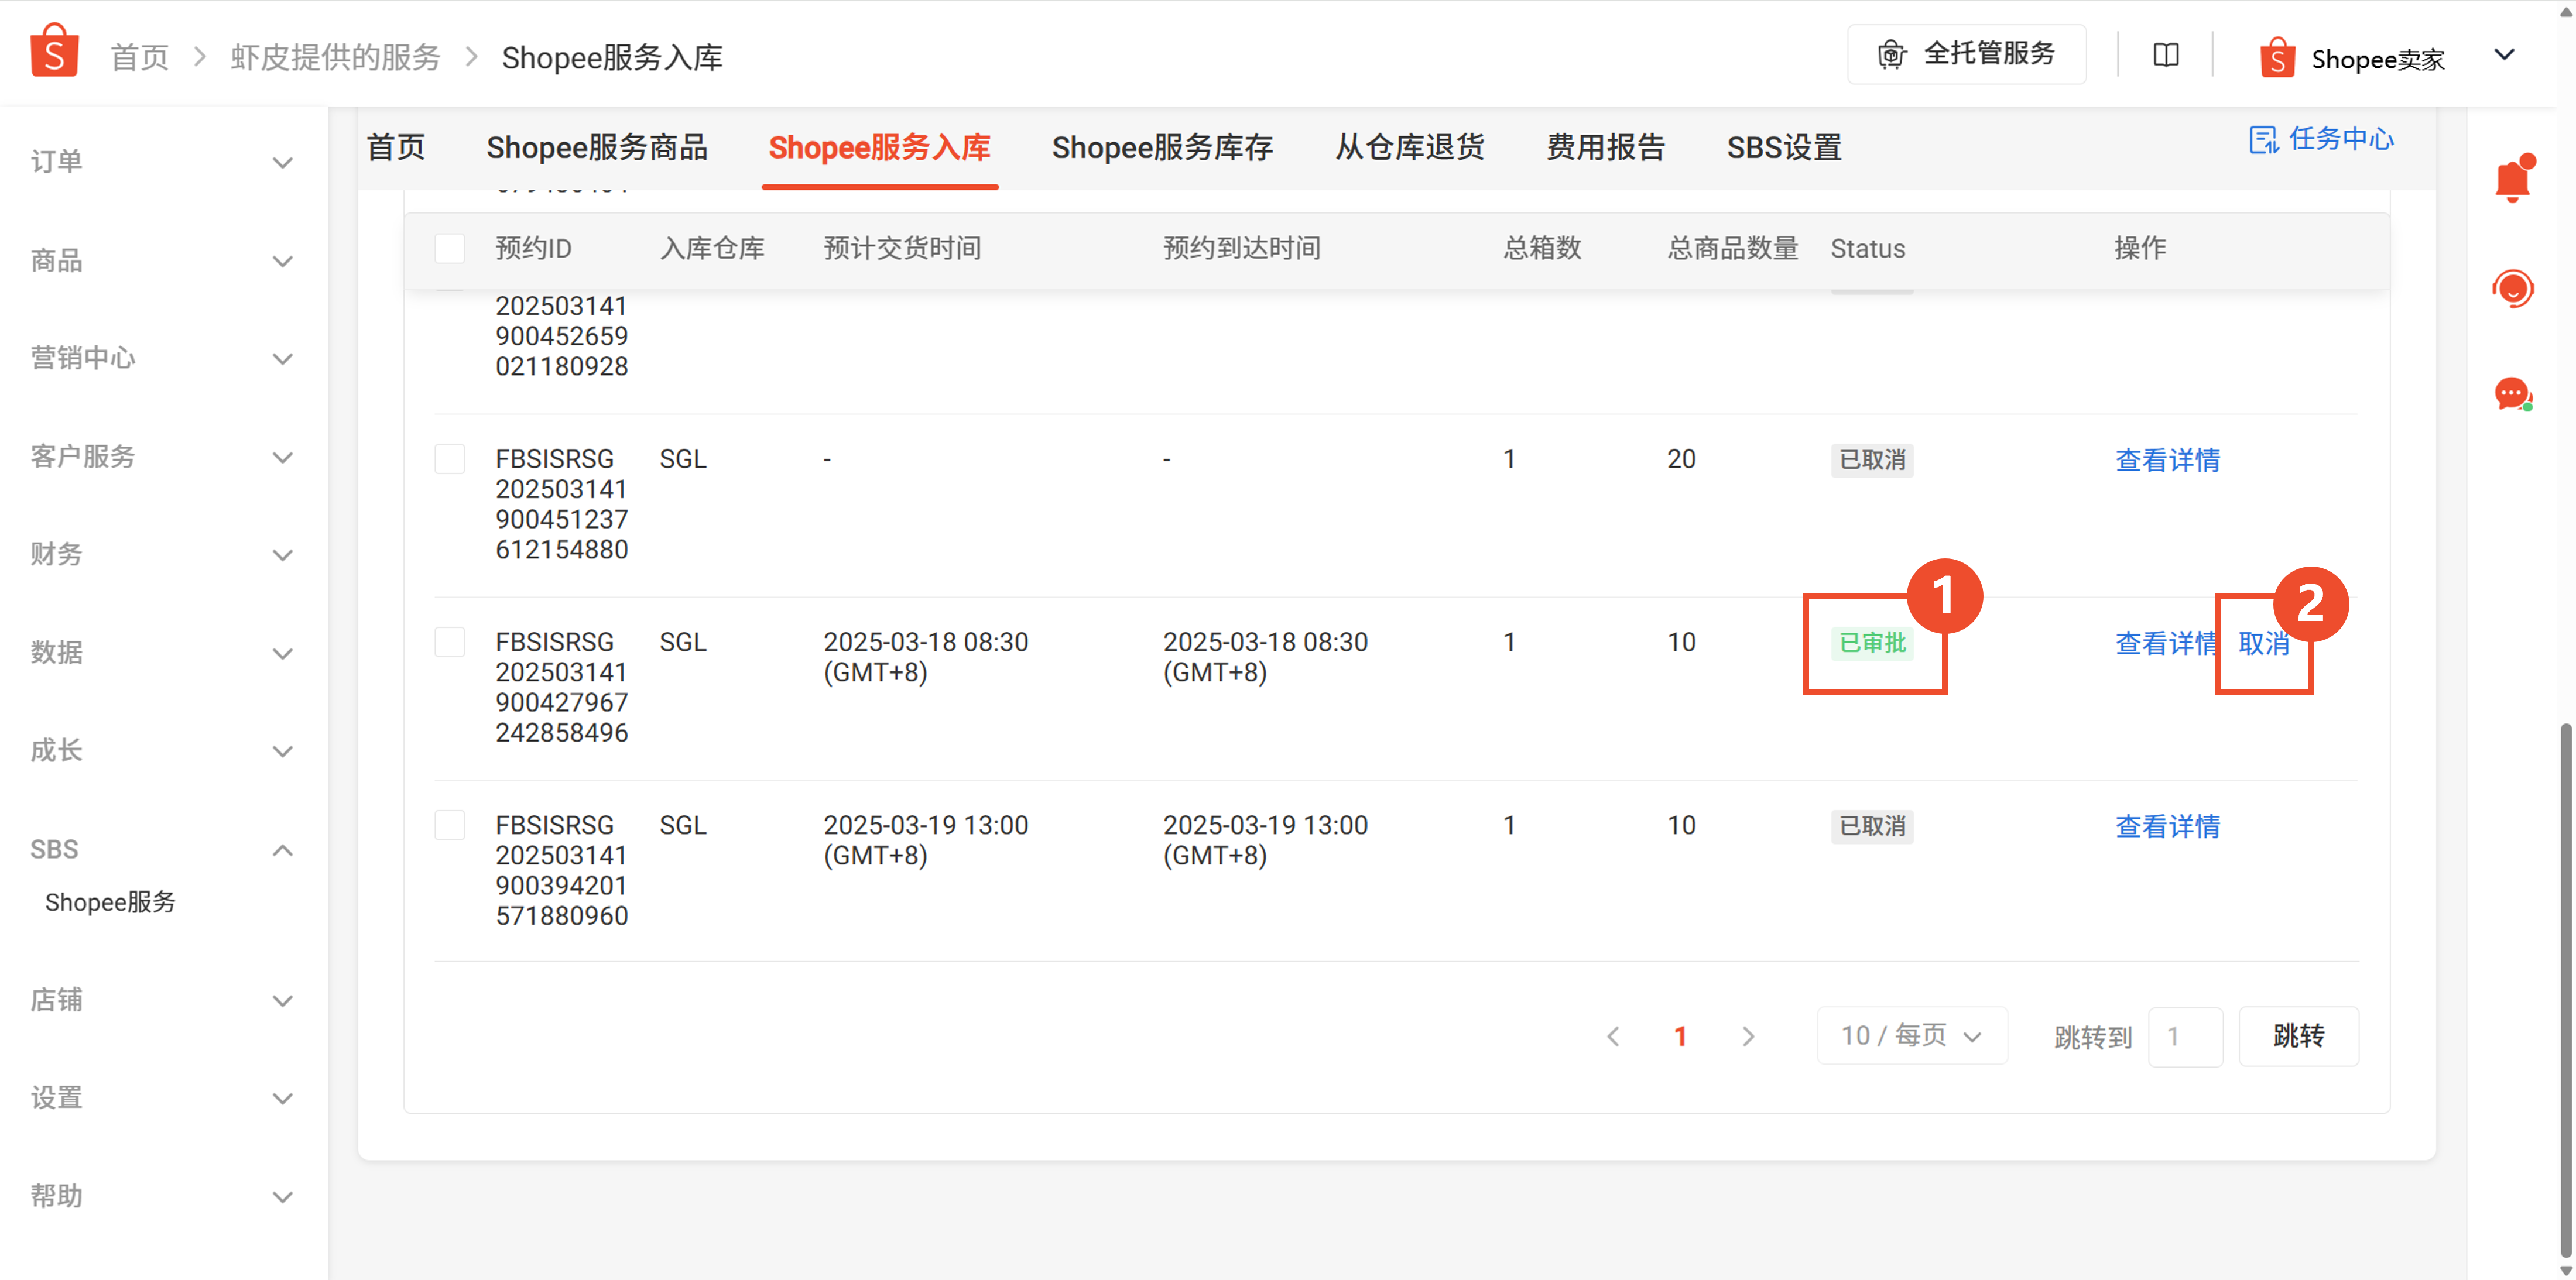
Task: Open the chat bubble icon
Action: pos(2512,394)
